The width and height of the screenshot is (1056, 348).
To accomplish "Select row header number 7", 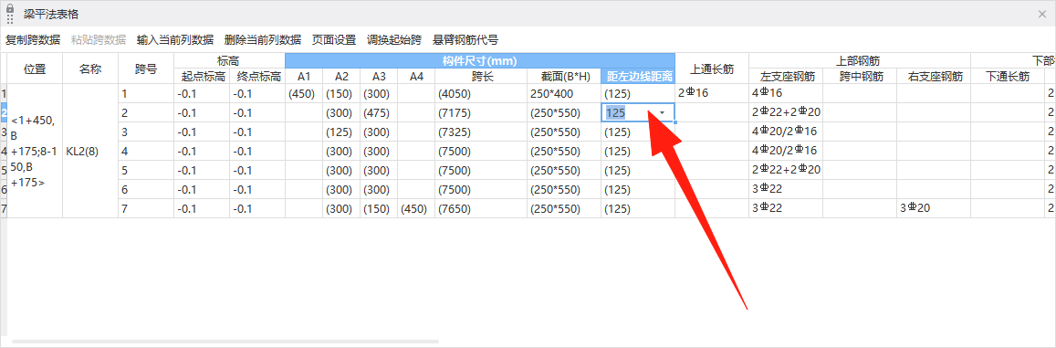I will tap(4, 208).
